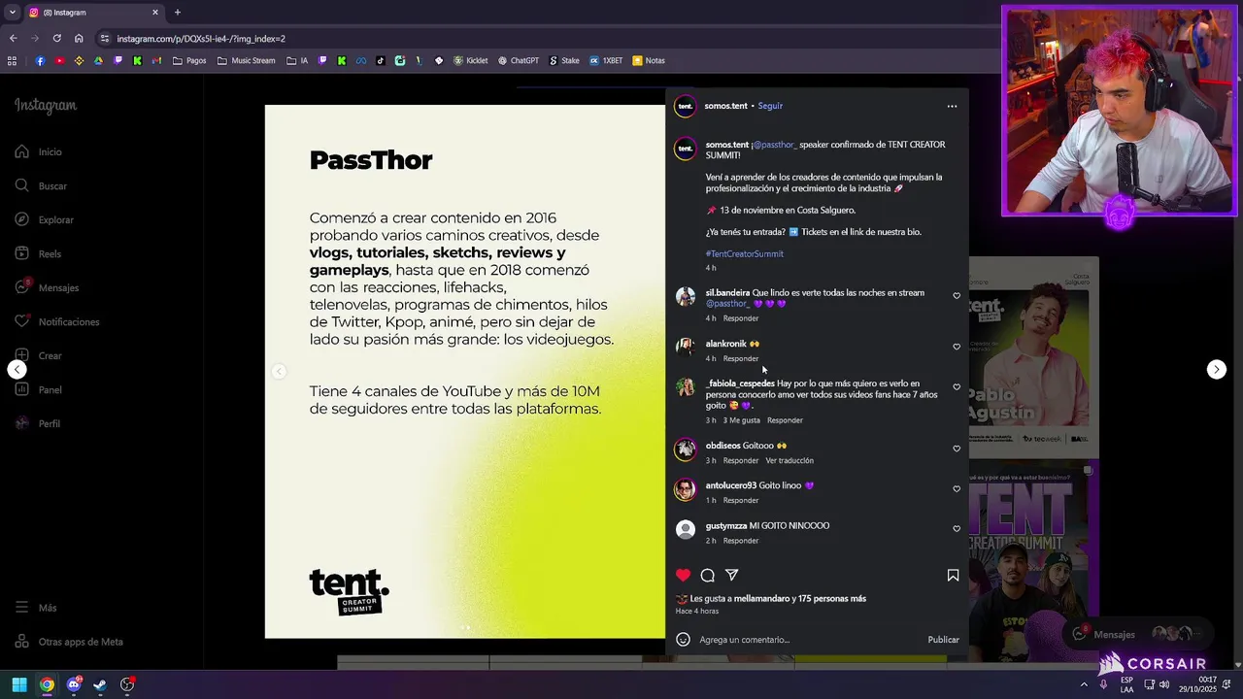Screen dimensions: 1243x699
Task: Reply to alankronik's comment
Action: (741, 358)
